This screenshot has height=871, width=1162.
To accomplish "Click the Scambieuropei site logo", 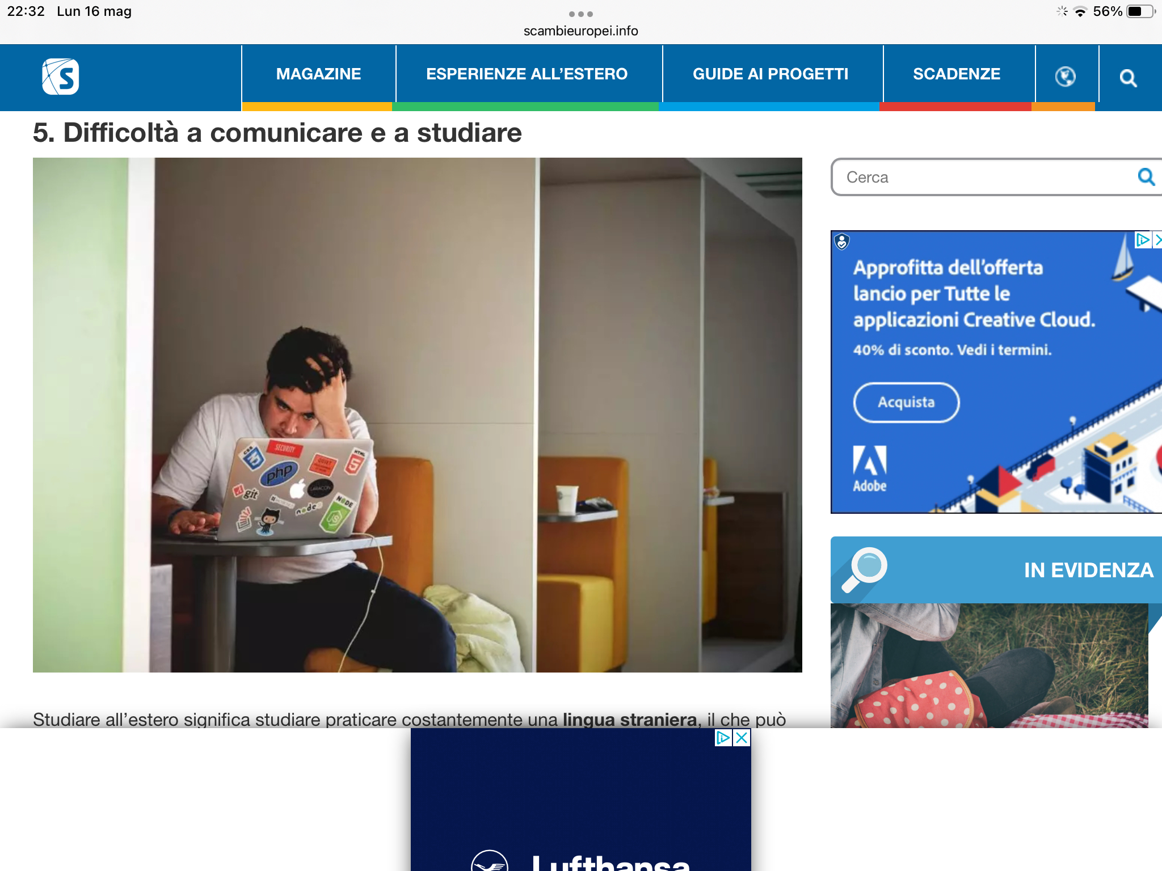I will (60, 77).
